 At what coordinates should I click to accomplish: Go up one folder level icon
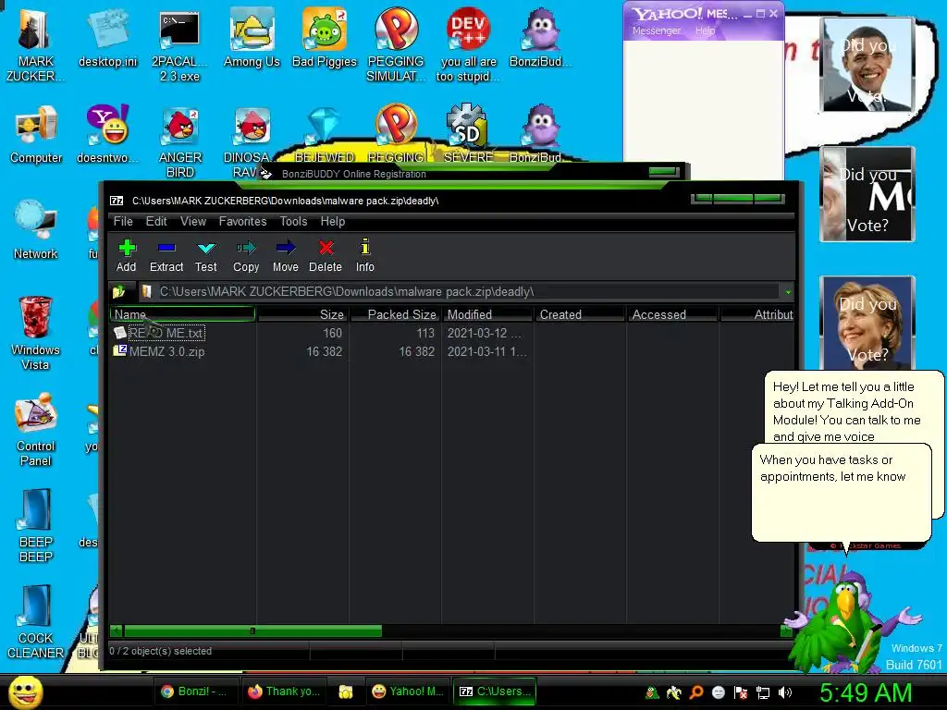tap(118, 292)
